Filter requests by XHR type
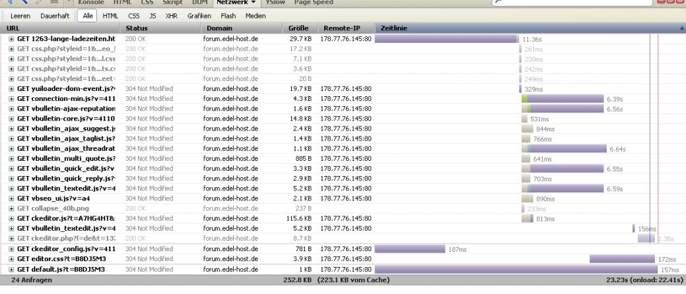This screenshot has width=686, height=294. (171, 15)
